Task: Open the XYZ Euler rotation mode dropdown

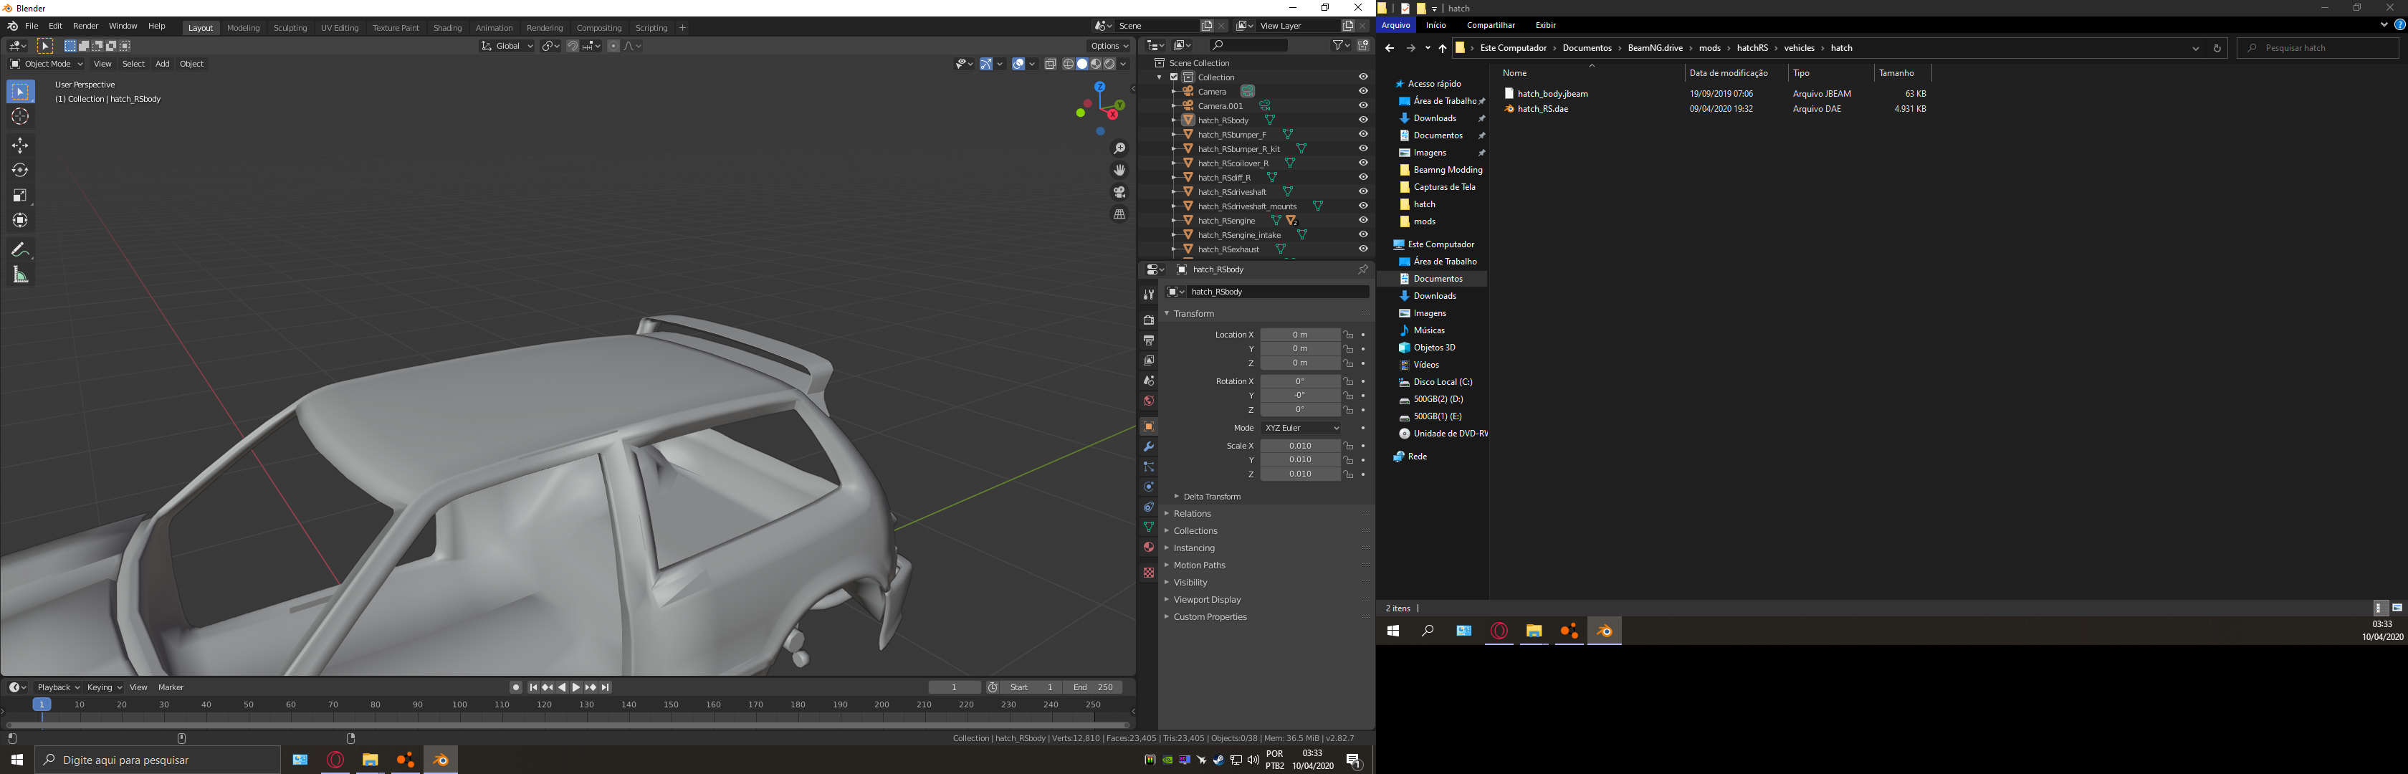Action: point(1301,428)
